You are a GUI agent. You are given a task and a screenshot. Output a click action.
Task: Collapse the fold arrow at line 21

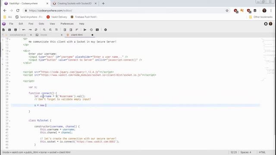[x=9, y=72]
